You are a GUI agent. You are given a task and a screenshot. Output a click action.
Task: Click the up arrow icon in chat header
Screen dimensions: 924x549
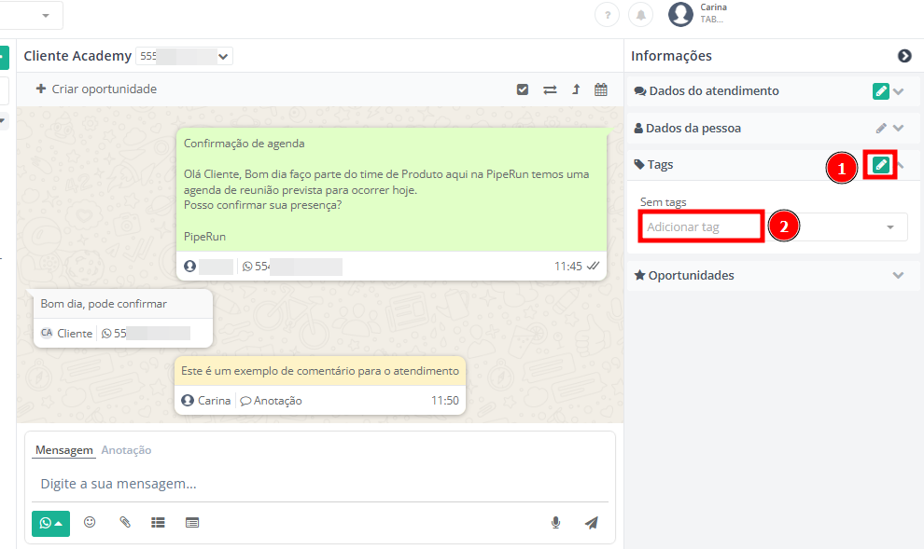click(x=576, y=89)
